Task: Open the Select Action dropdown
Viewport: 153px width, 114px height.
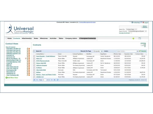Action: coord(128,51)
